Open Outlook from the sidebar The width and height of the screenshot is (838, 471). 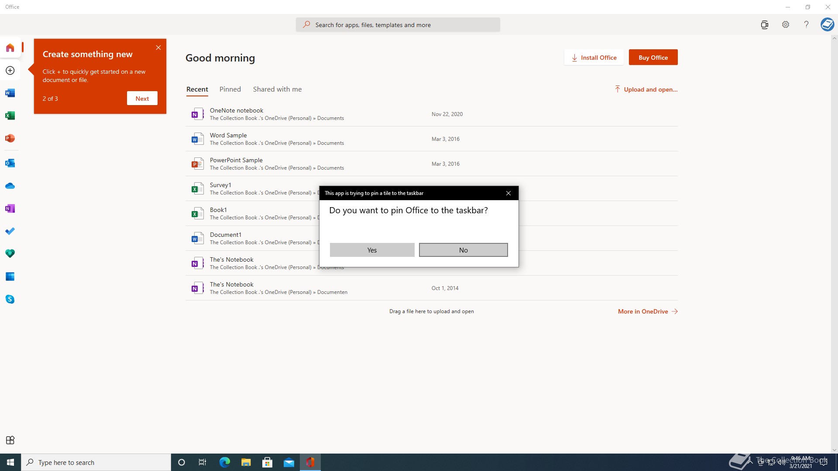(10, 163)
